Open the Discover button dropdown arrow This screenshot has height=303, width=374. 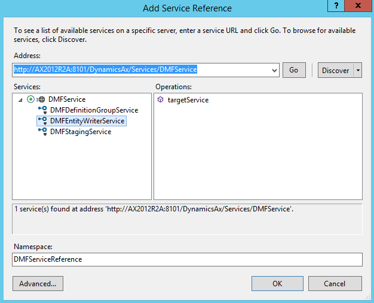(358, 70)
